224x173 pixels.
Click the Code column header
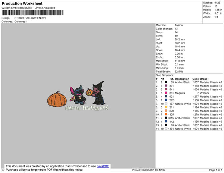coord(196,79)
